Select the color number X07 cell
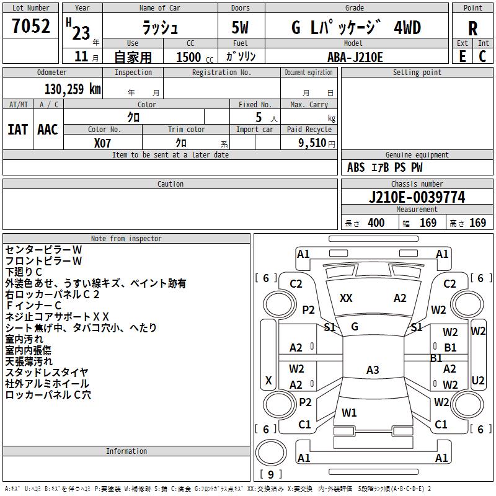The width and height of the screenshot is (496, 496). (x=103, y=143)
